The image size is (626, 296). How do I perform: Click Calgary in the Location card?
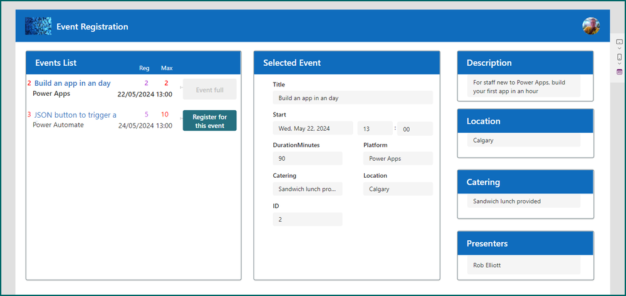[x=483, y=140]
